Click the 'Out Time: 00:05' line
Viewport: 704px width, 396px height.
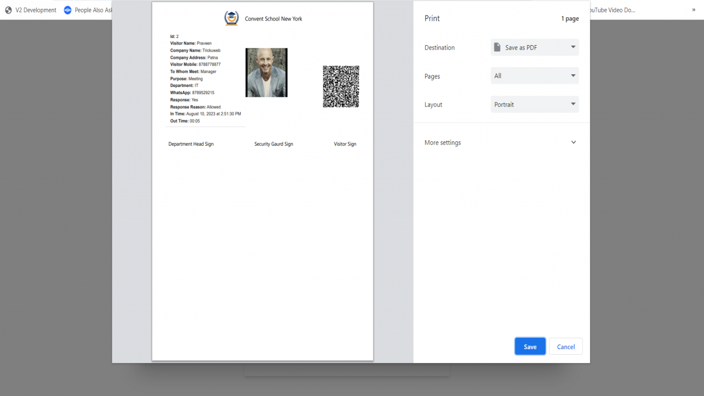185,121
